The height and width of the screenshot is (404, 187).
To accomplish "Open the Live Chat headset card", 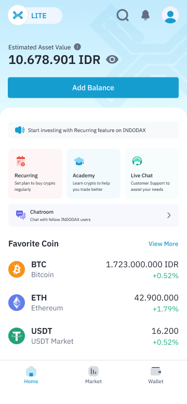I will click(x=152, y=174).
